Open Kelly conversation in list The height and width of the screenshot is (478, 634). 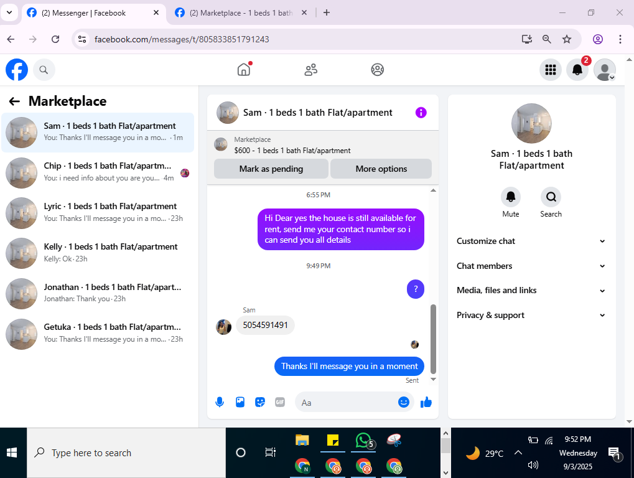click(98, 253)
